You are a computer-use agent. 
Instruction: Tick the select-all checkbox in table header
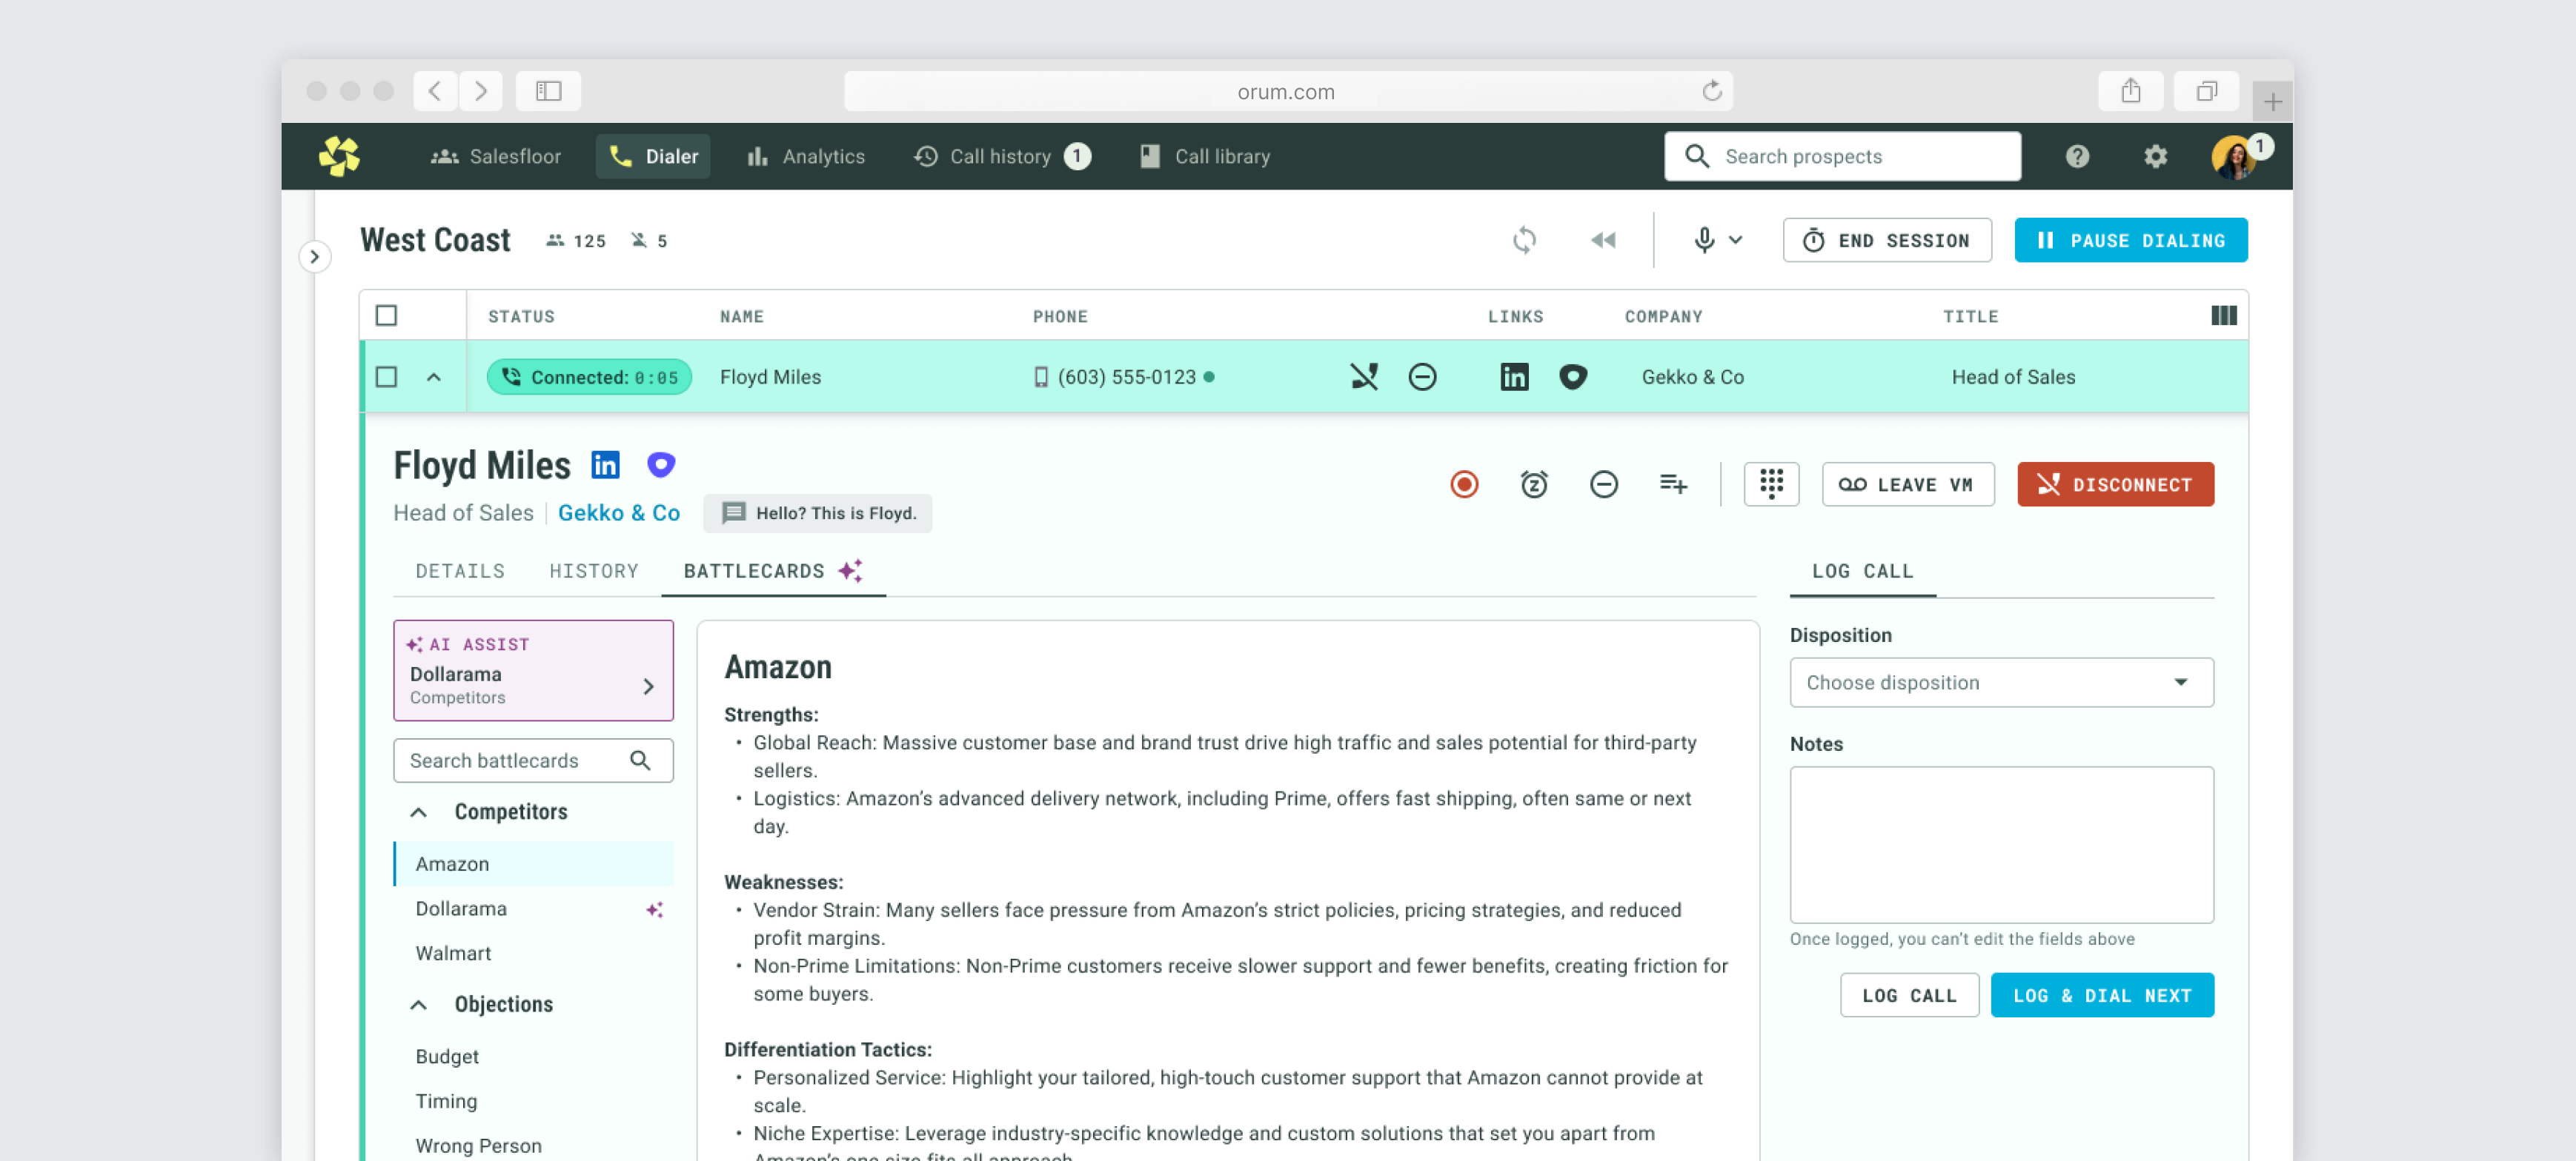386,315
